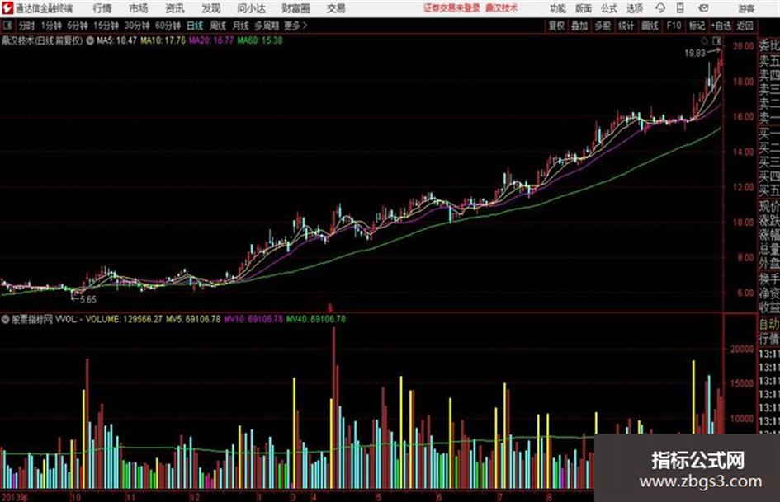Open the 资讯 menu
This screenshot has height=502, width=780.
click(175, 8)
